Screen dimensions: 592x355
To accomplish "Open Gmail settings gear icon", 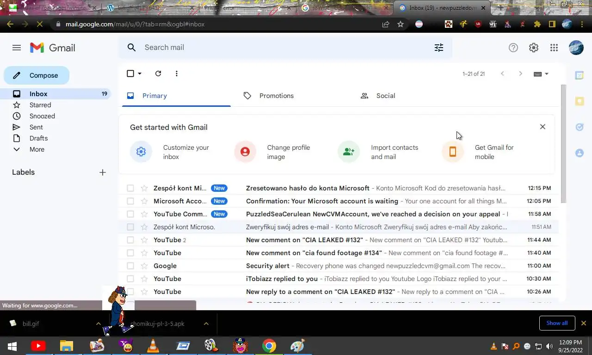I will [x=534, y=48].
